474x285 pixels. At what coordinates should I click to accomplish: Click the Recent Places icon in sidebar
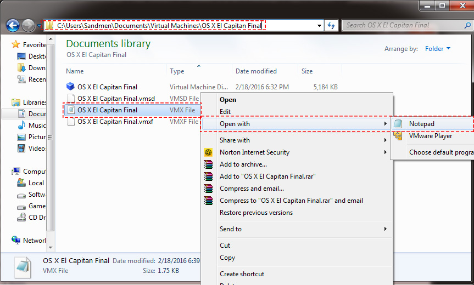click(21, 79)
